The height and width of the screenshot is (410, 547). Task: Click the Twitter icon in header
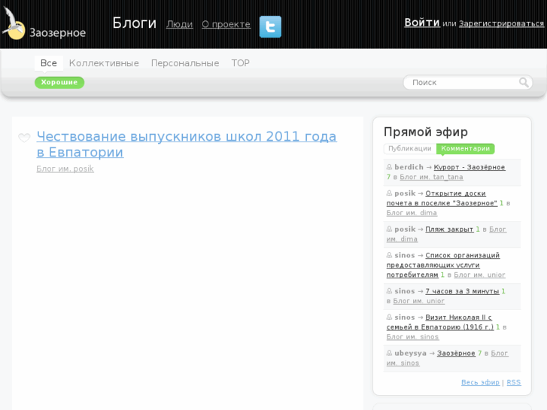point(270,26)
